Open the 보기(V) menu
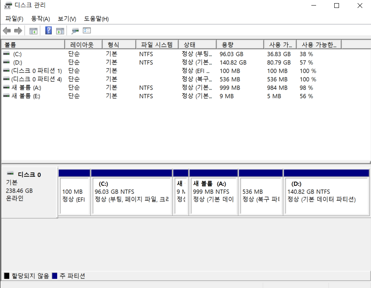 click(67, 19)
